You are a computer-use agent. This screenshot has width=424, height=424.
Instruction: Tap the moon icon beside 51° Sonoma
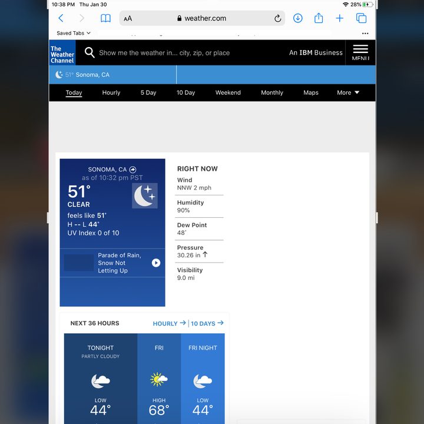(x=59, y=75)
